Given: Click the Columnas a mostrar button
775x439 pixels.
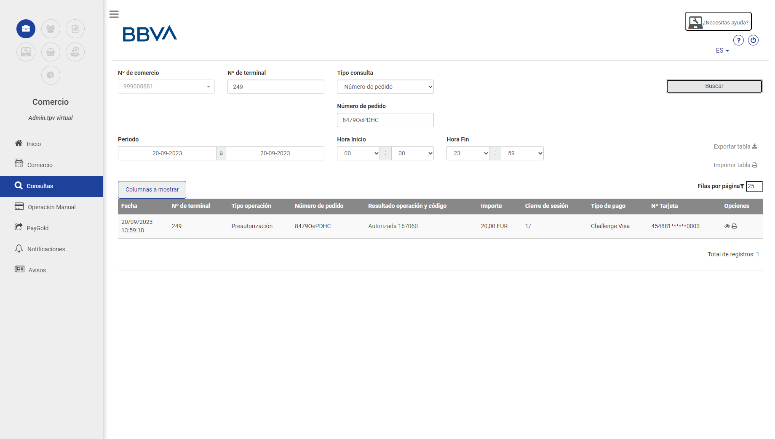Looking at the screenshot, I should pos(152,190).
